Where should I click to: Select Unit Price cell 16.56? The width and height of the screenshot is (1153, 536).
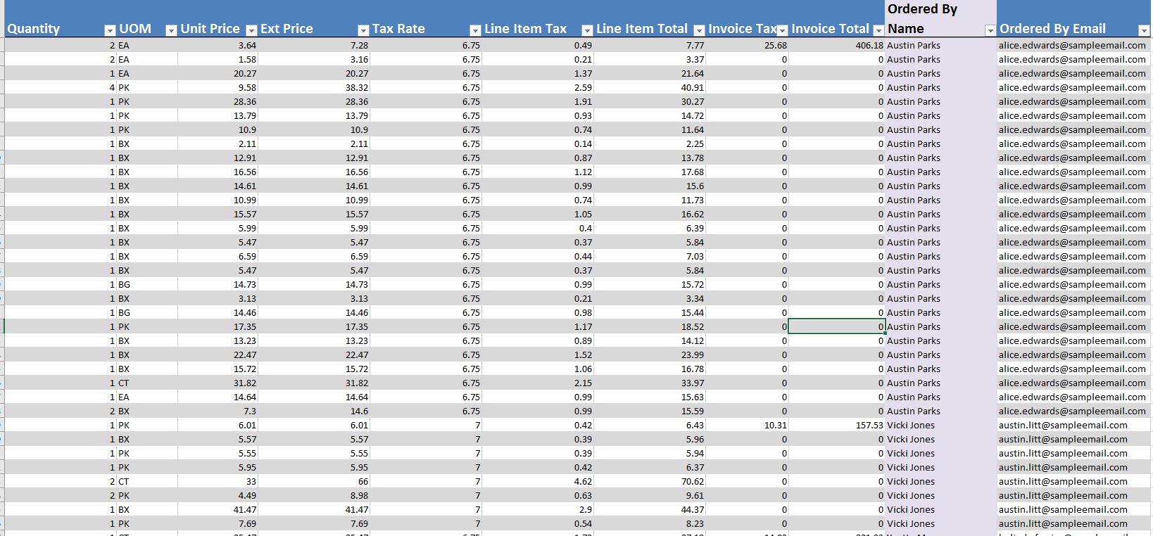pyautogui.click(x=218, y=172)
